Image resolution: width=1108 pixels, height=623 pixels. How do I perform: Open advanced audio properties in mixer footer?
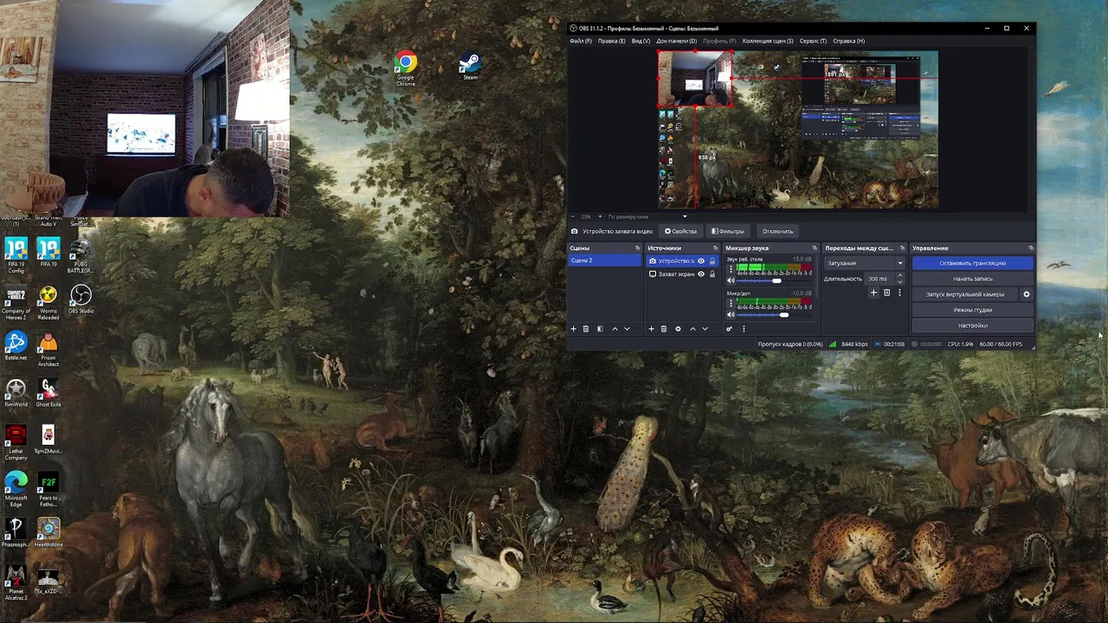coord(729,329)
